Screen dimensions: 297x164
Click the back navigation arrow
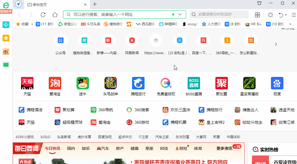pos(19,14)
